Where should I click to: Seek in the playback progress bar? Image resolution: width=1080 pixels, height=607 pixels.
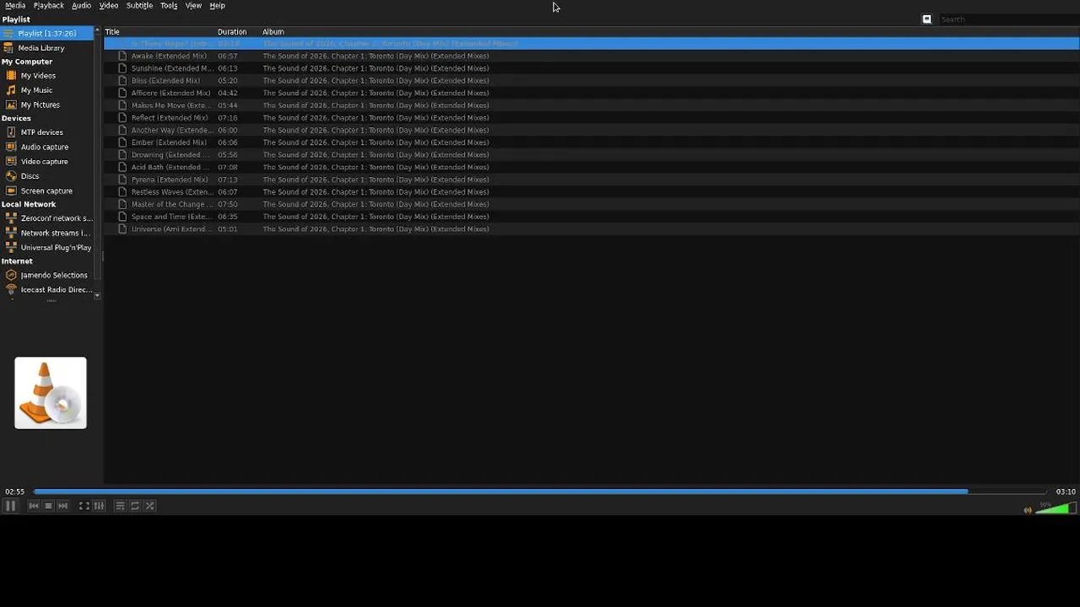pos(540,492)
